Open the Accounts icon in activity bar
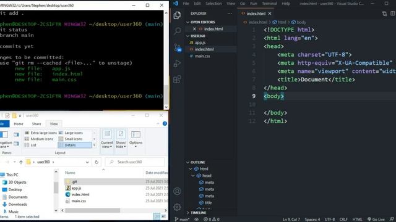The image size is (396, 222). click(x=178, y=191)
